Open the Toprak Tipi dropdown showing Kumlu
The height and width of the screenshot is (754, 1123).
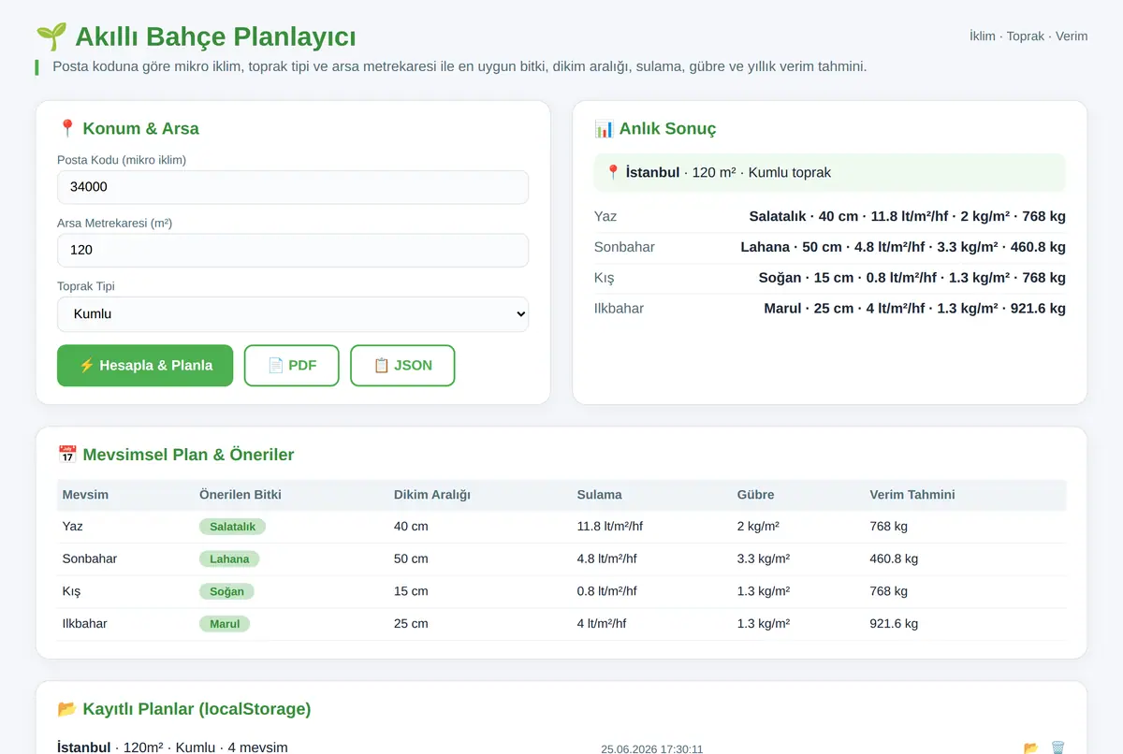(293, 314)
